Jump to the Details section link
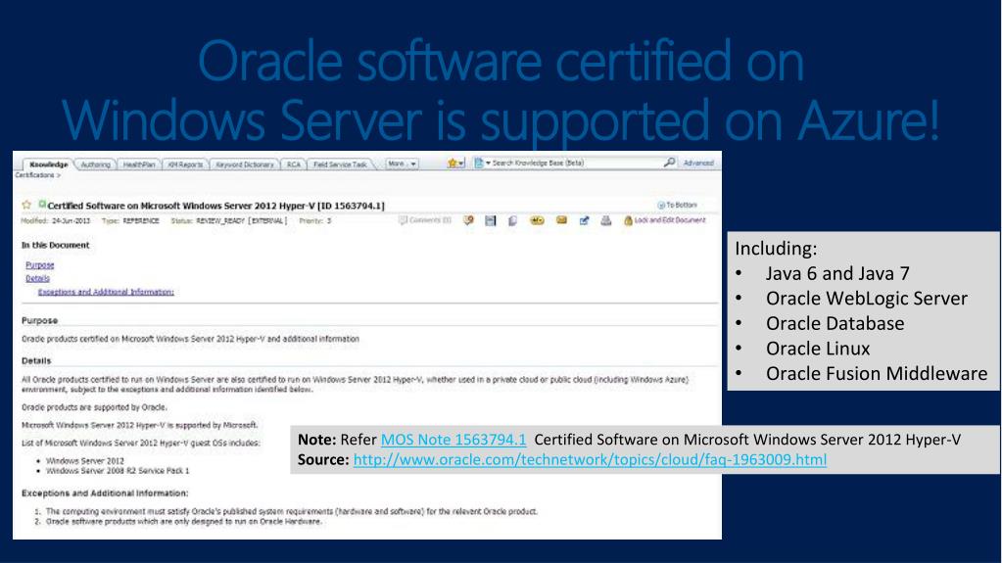The image size is (1002, 563). (x=37, y=279)
